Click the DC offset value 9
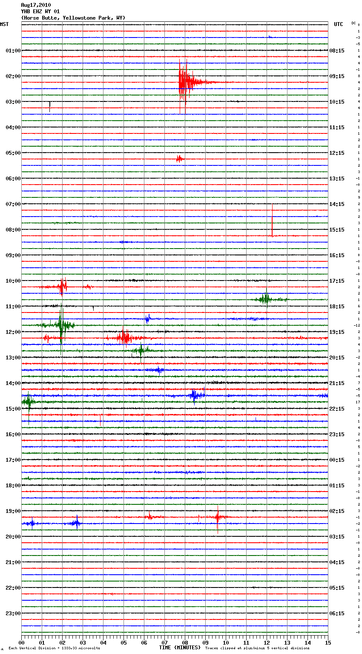The image size is (362, 654). click(x=359, y=198)
